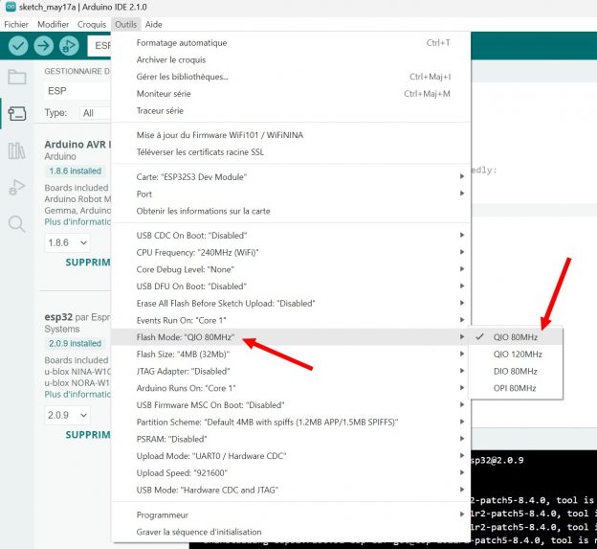Open the Library Manager books icon
The height and width of the screenshot is (549, 597).
[16, 150]
